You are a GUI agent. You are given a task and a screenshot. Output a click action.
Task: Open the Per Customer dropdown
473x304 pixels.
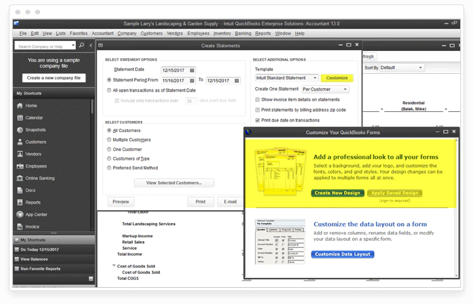(326, 89)
